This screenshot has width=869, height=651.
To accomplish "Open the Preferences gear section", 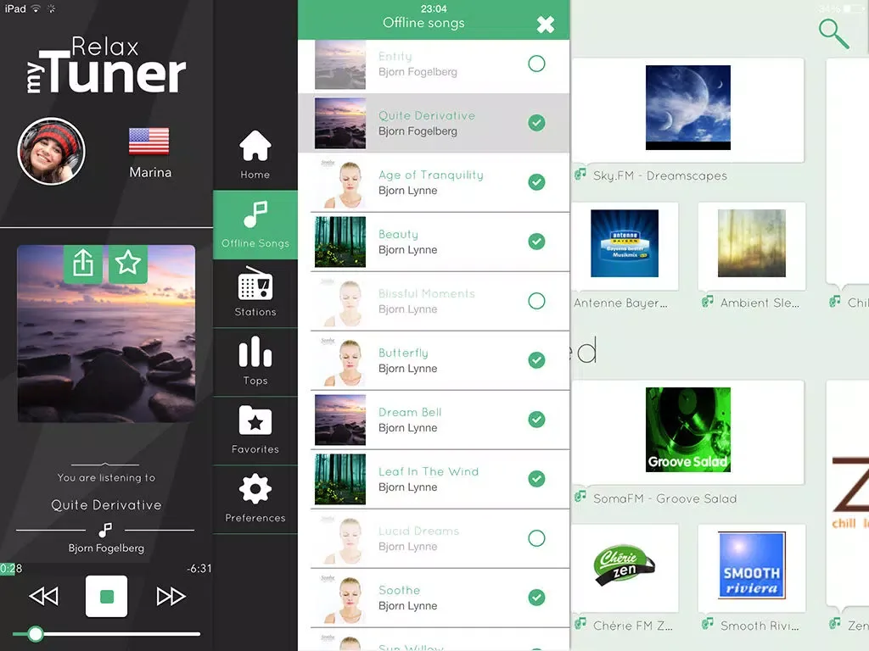I will (x=255, y=499).
